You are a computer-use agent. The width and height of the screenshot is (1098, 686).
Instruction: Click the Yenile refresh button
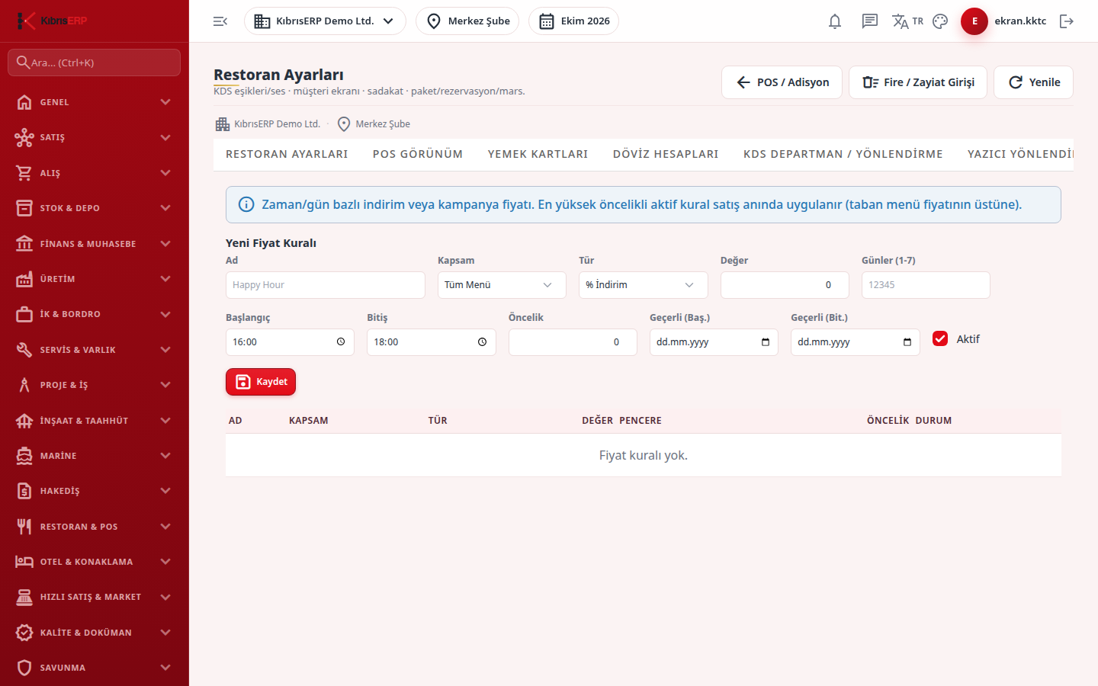1033,82
